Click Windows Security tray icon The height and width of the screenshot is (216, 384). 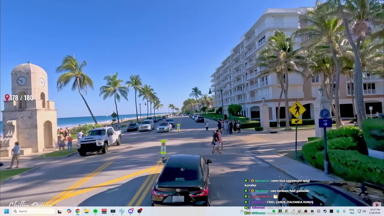pyautogui.click(x=338, y=211)
